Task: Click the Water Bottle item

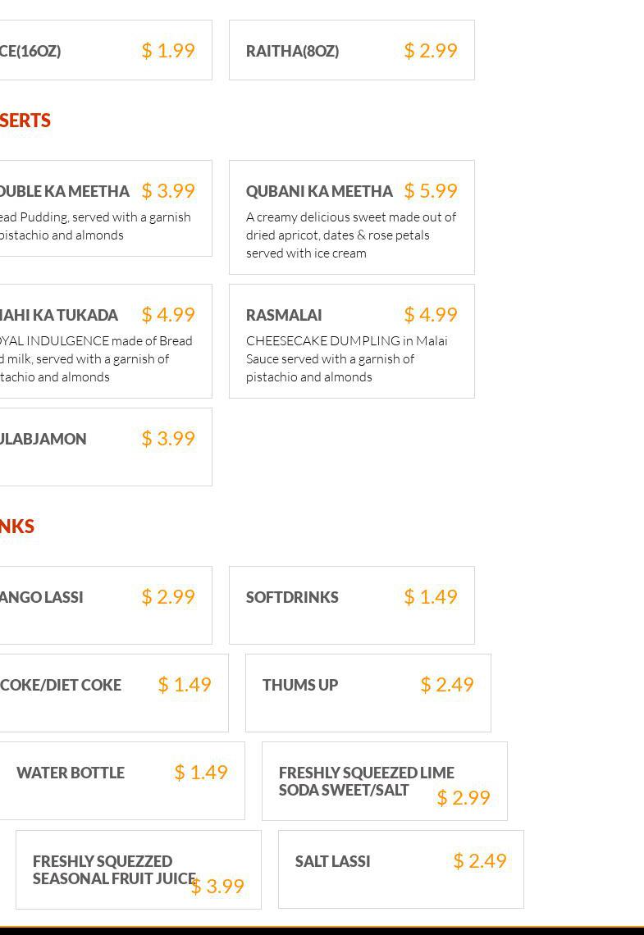Action: 71,773
